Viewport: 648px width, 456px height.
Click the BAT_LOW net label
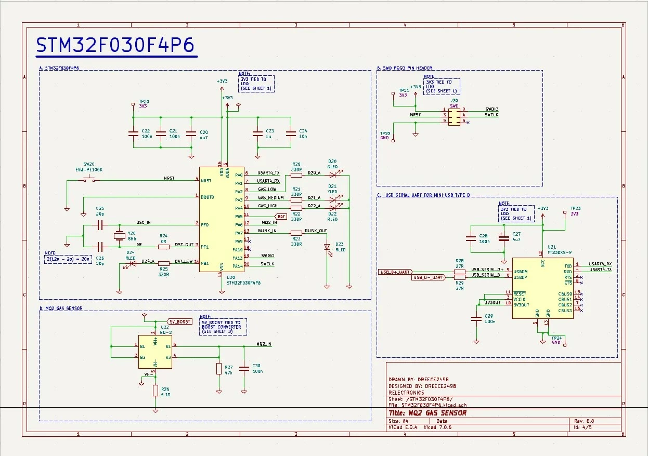pyautogui.click(x=184, y=261)
